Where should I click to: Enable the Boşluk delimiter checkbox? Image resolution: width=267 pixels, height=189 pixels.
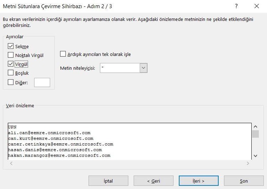10,73
